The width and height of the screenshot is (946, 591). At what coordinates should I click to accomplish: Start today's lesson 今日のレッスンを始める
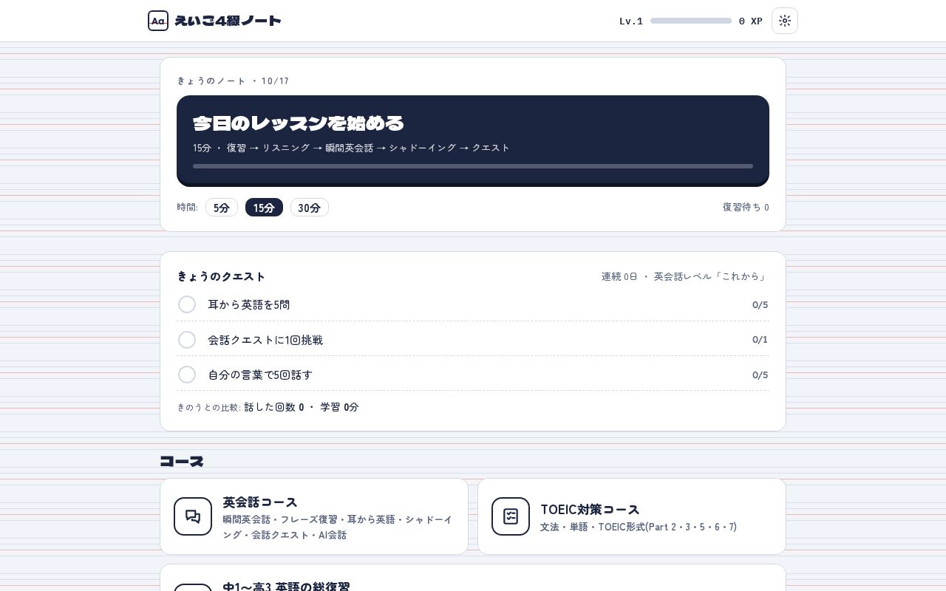click(x=473, y=140)
